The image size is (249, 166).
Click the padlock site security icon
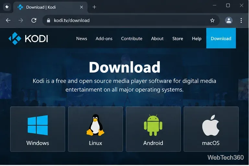pos(49,20)
